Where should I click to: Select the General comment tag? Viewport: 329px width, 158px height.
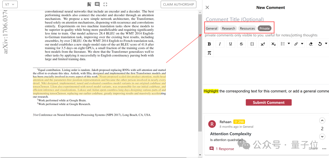point(211,28)
